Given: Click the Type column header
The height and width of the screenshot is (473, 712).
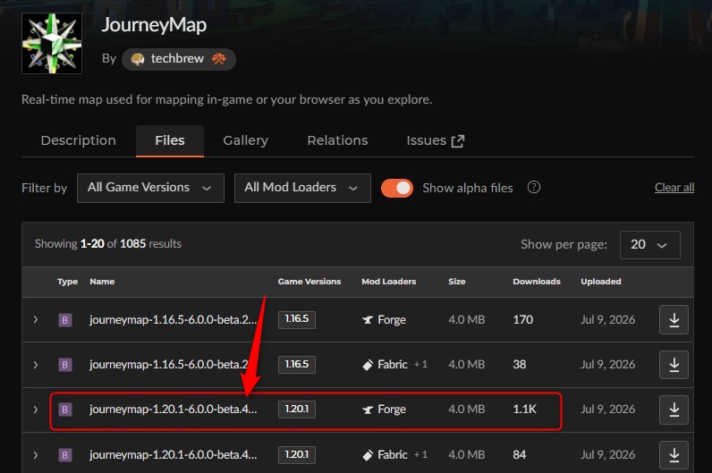Looking at the screenshot, I should point(67,282).
